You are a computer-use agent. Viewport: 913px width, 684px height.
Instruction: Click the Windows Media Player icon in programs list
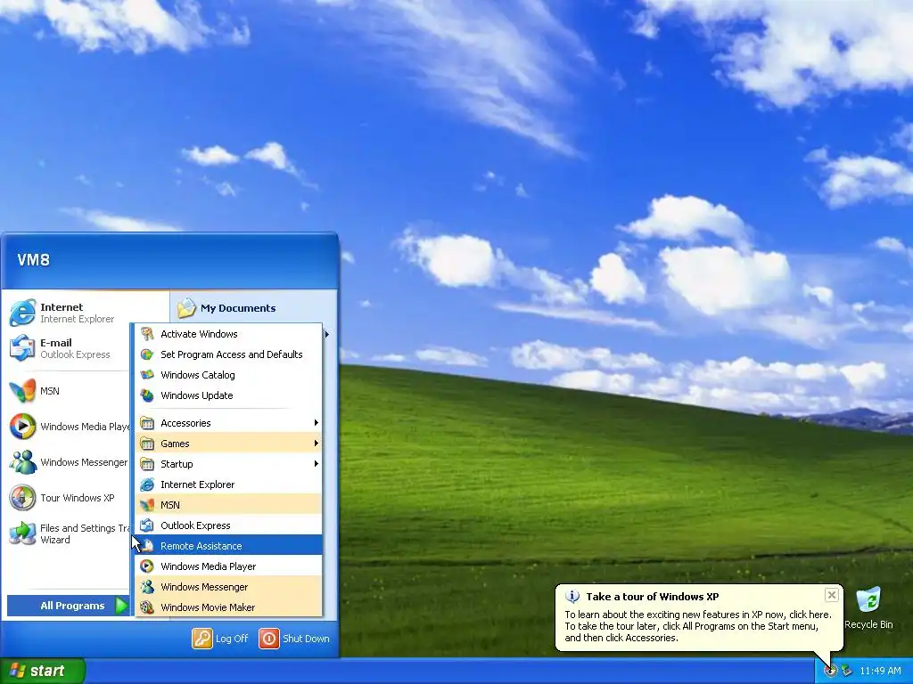point(147,566)
